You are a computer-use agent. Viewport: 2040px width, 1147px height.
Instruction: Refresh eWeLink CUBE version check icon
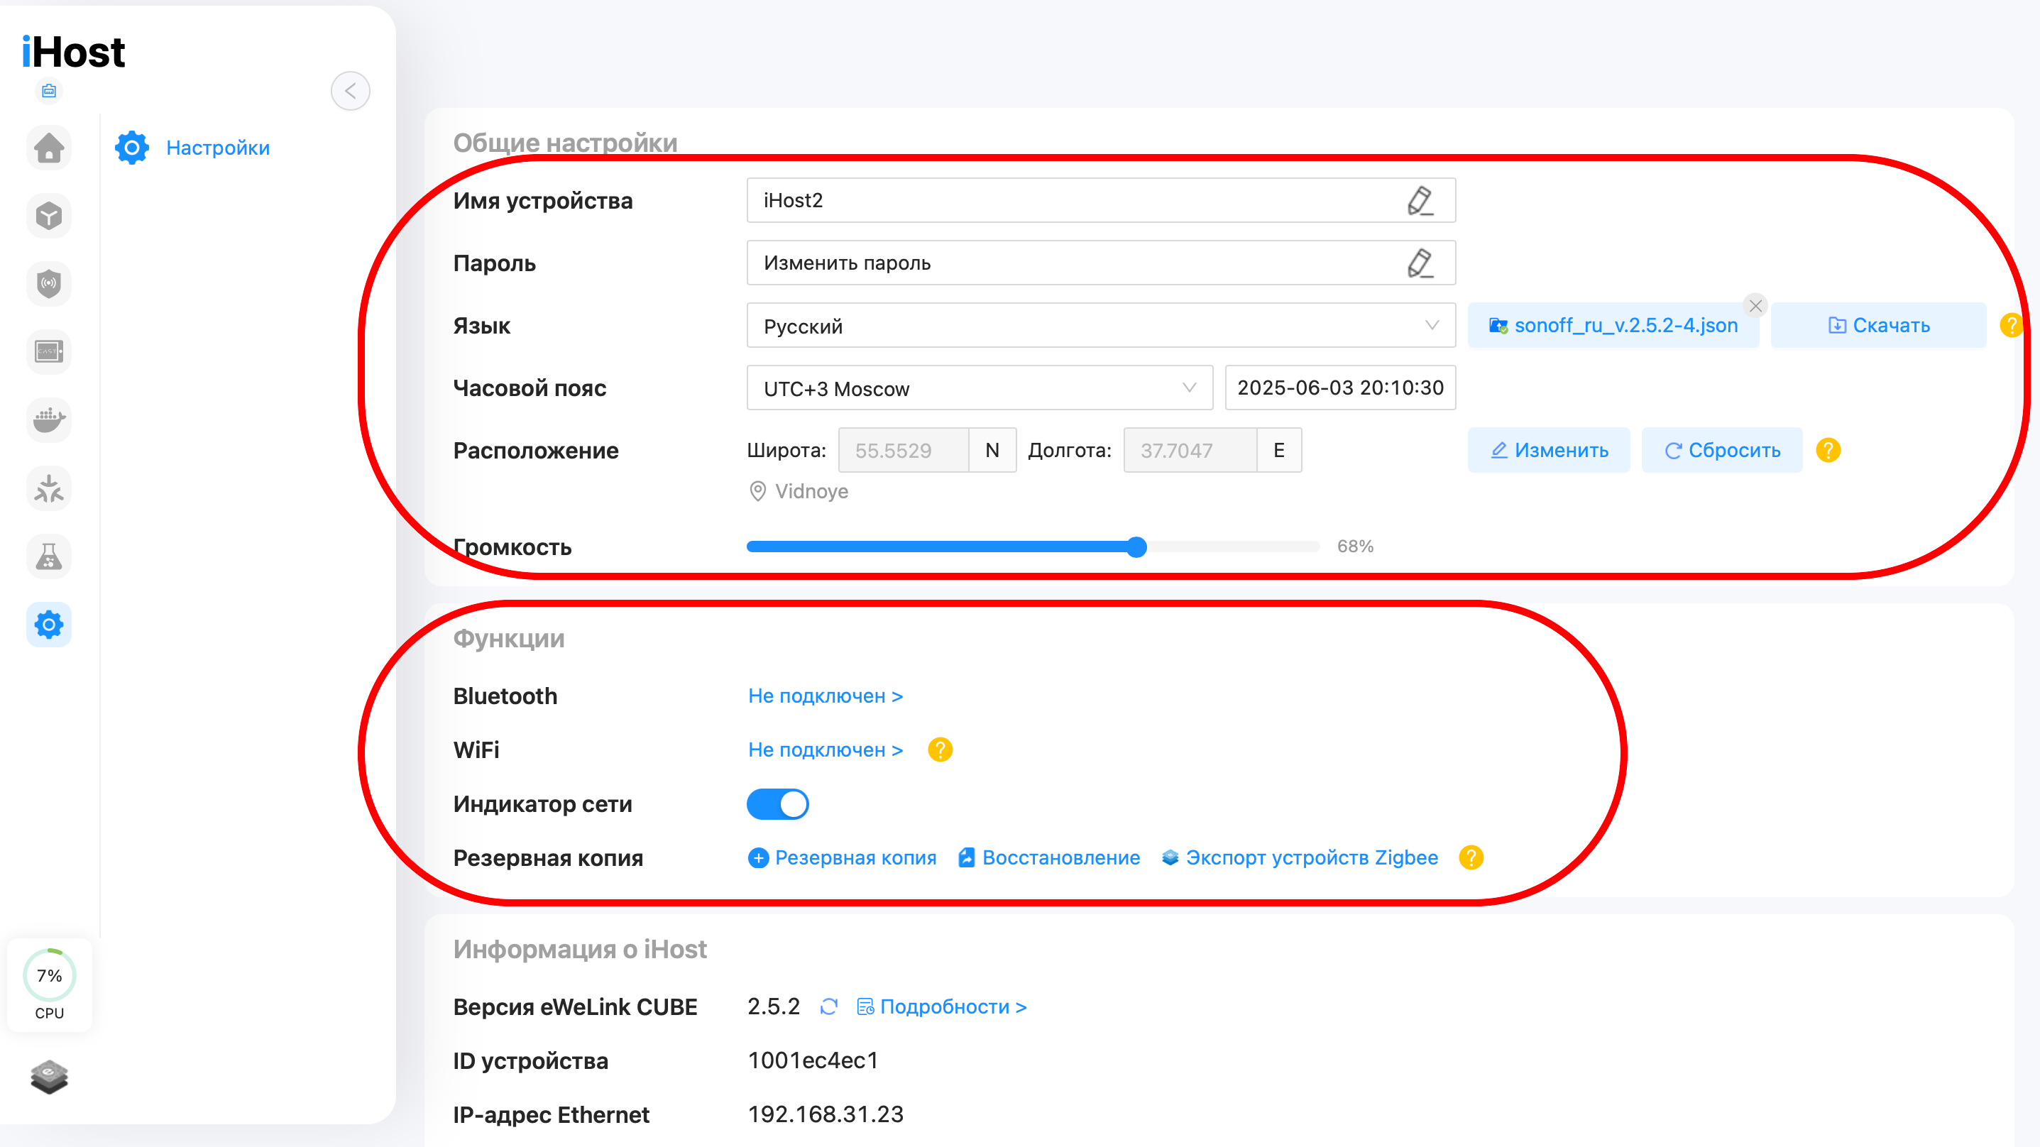pyautogui.click(x=829, y=1006)
